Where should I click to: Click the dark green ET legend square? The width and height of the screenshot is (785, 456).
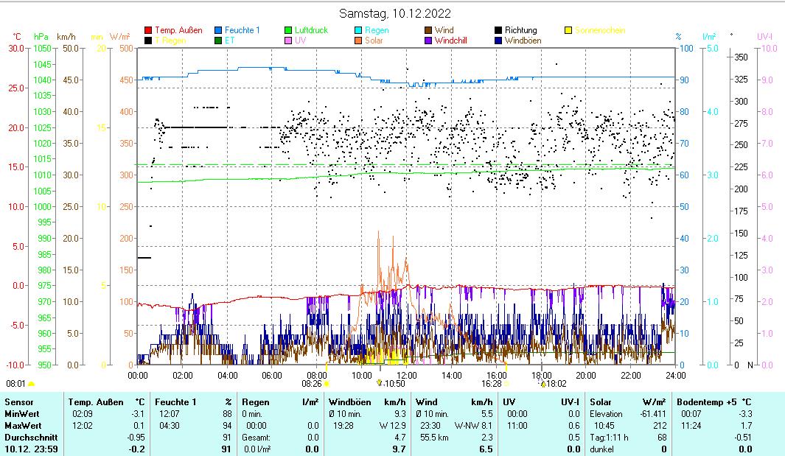point(218,41)
